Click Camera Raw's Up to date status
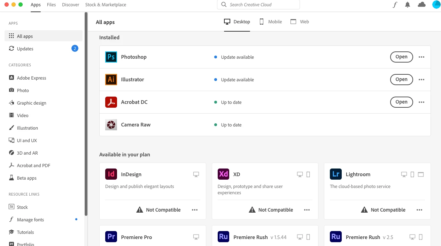The height and width of the screenshot is (246, 441). pos(228,125)
